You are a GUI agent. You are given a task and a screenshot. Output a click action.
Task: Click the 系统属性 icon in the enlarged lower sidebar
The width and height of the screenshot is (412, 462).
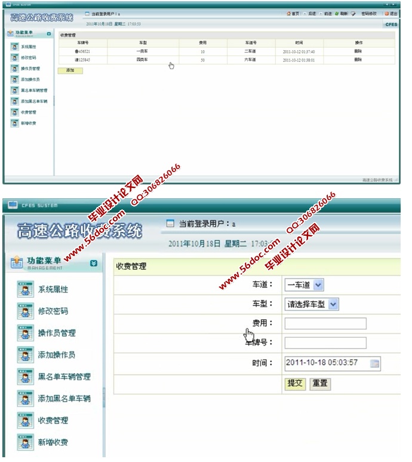tap(25, 289)
